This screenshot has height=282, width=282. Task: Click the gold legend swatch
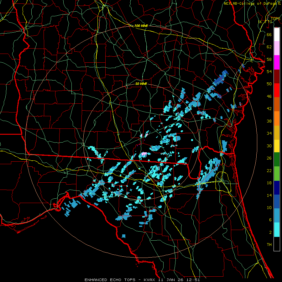[277, 133]
